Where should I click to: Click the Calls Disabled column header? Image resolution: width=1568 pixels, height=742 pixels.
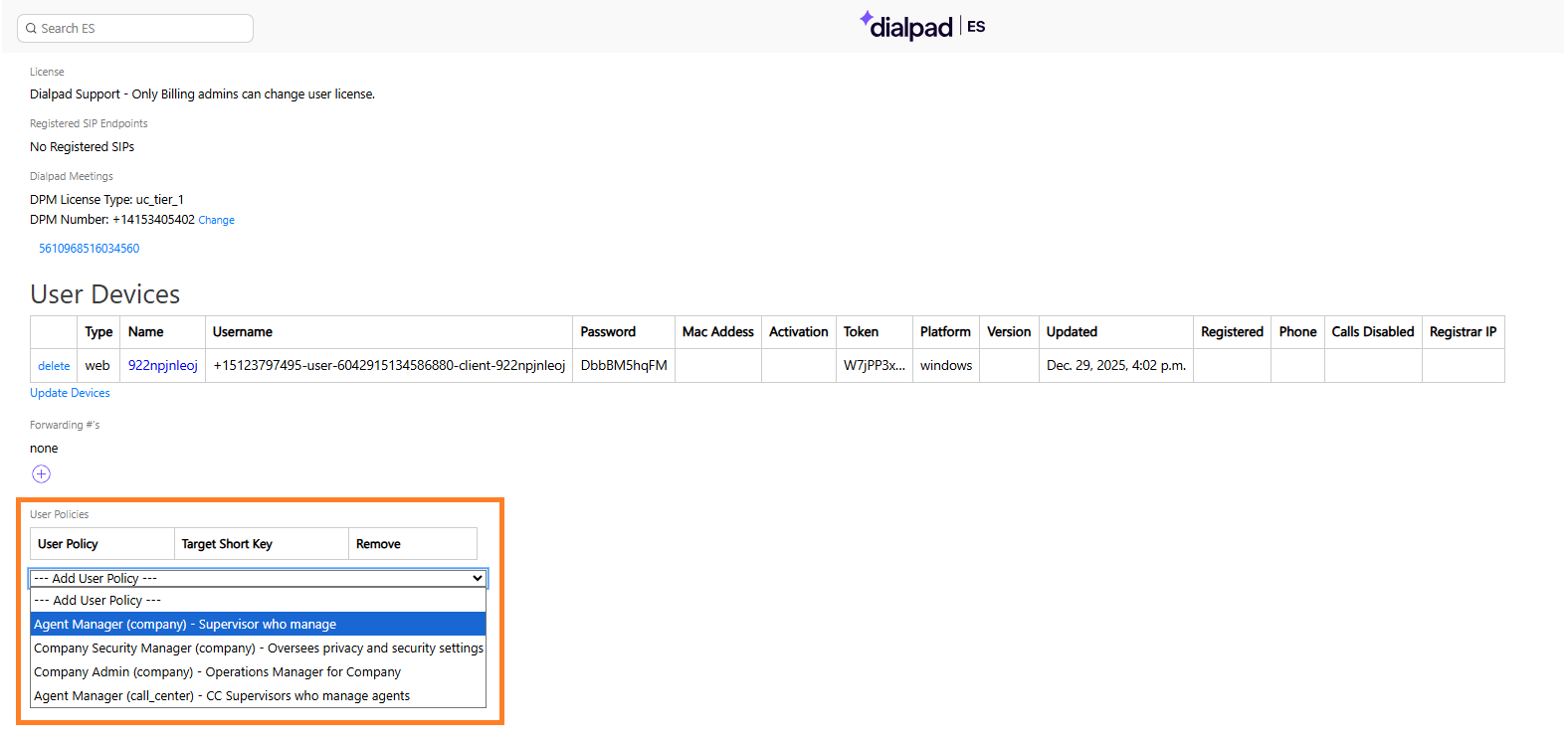pos(1373,332)
